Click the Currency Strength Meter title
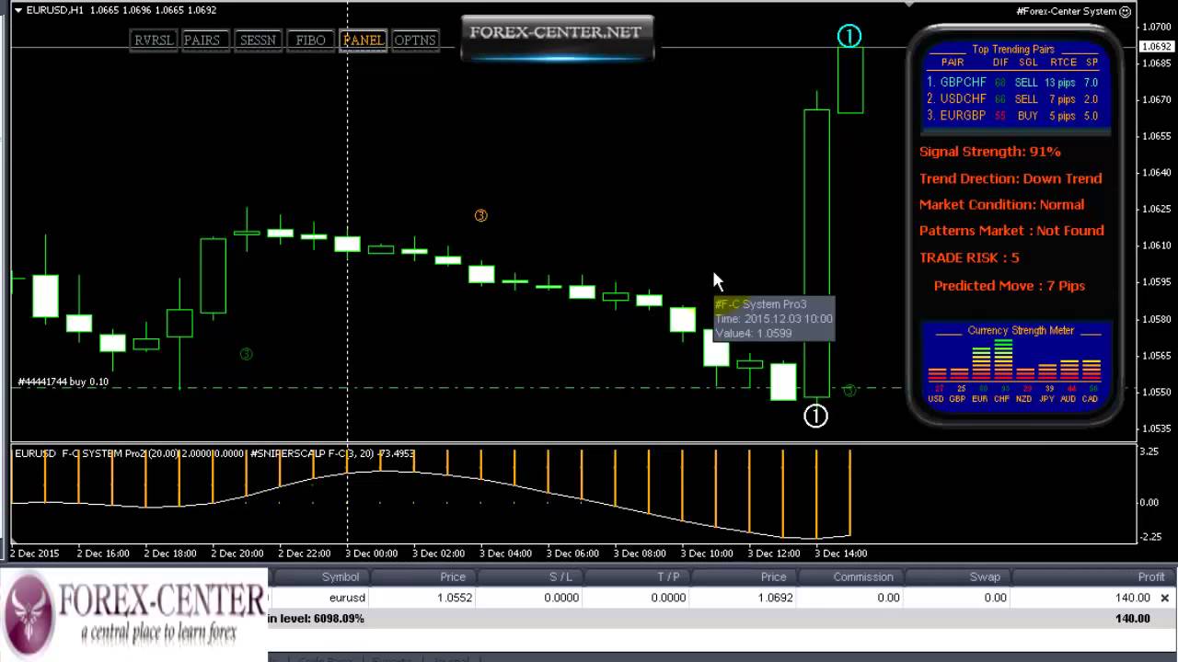The width and height of the screenshot is (1178, 662). [1021, 330]
